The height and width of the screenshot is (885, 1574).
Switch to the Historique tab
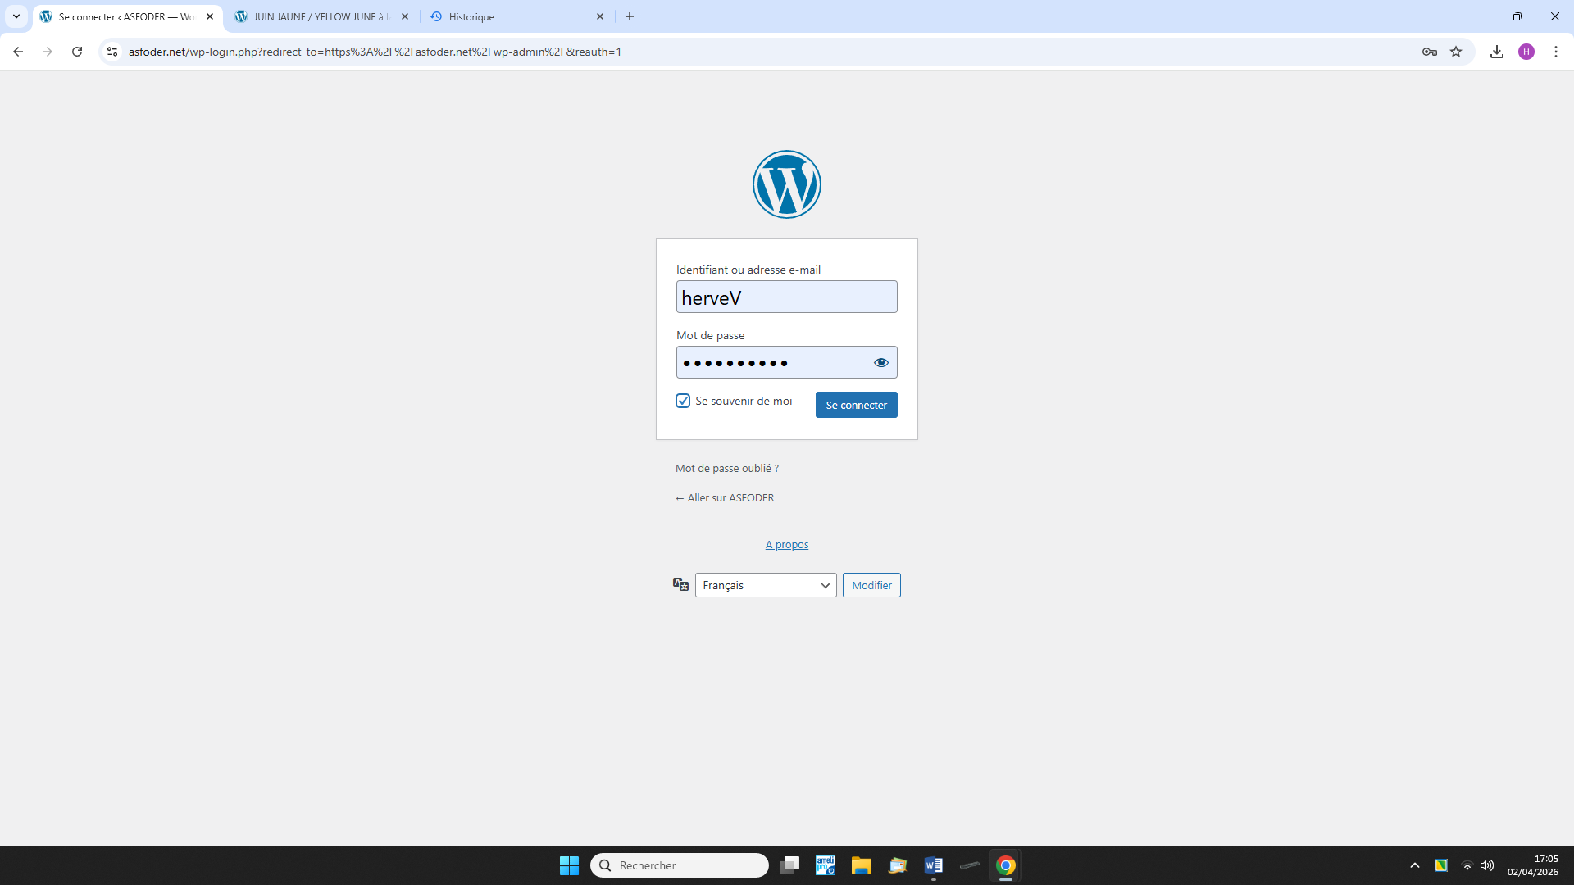[x=512, y=16]
